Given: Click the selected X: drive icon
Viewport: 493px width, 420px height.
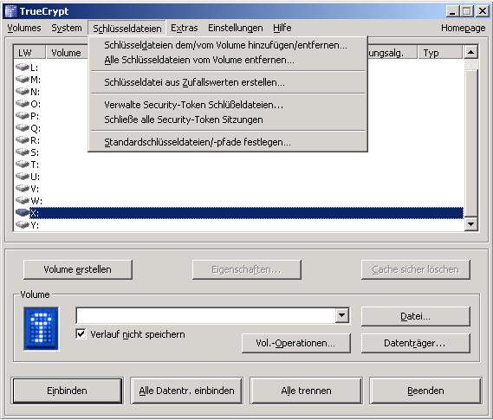Looking at the screenshot, I should [x=23, y=213].
